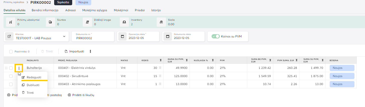Click the Pirkimų užsakymai cart icon
The height and width of the screenshot is (107, 365).
(x=10, y=22)
